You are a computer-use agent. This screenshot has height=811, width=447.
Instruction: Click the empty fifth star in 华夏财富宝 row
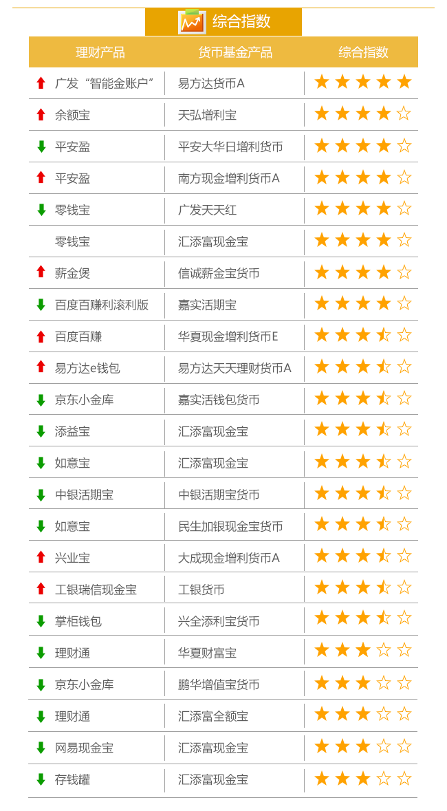(404, 650)
